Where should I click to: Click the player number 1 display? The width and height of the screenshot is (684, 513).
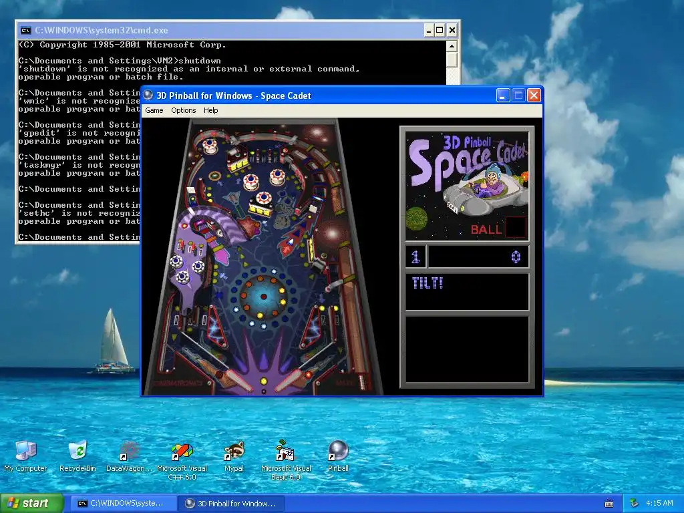coord(415,256)
